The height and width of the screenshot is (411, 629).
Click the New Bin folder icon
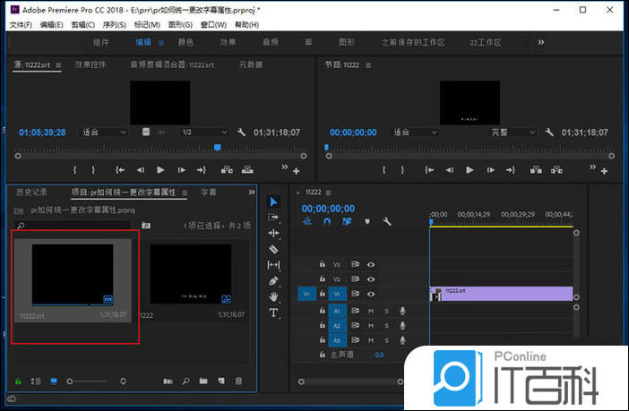point(203,381)
